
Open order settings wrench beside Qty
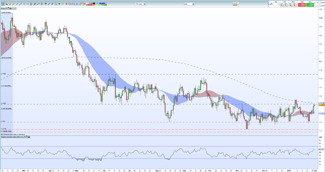pyautogui.click(x=271, y=4)
